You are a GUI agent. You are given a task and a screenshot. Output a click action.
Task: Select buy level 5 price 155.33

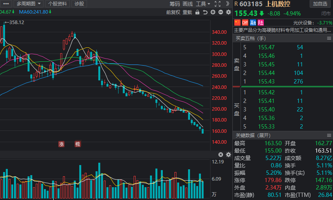point(266,127)
